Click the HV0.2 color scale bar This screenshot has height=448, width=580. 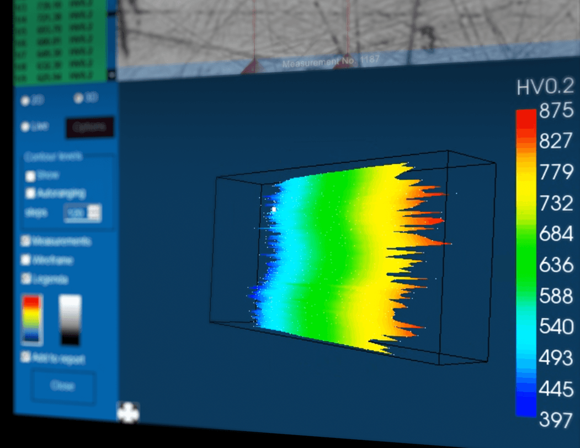pyautogui.click(x=526, y=263)
